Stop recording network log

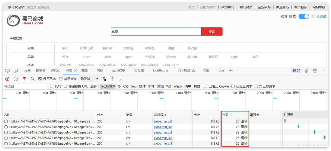click(7, 79)
